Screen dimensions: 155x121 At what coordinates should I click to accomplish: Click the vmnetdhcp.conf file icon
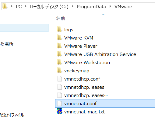pos(59,79)
